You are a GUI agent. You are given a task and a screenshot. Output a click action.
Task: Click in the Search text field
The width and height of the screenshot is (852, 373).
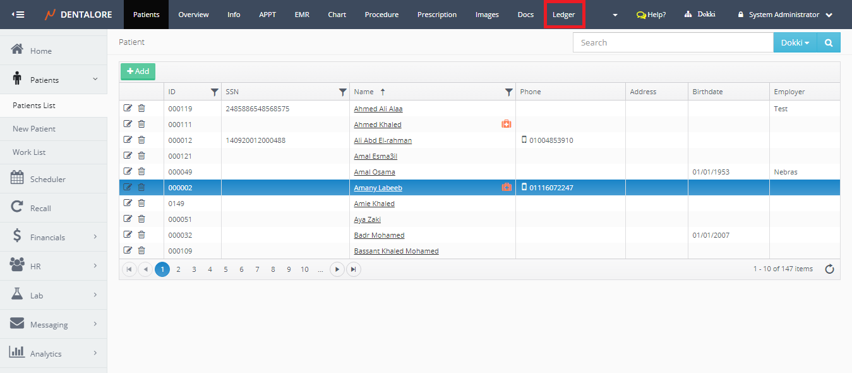coord(673,42)
